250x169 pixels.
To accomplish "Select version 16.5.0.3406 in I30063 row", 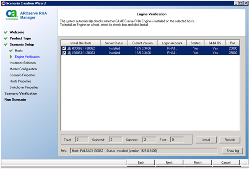I will [x=143, y=53].
